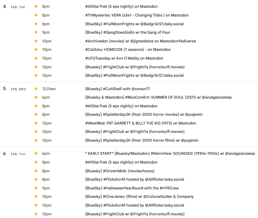Open #CineJanes w/ @CulturalGutter event
The image size is (258, 218).
[x=139, y=196]
